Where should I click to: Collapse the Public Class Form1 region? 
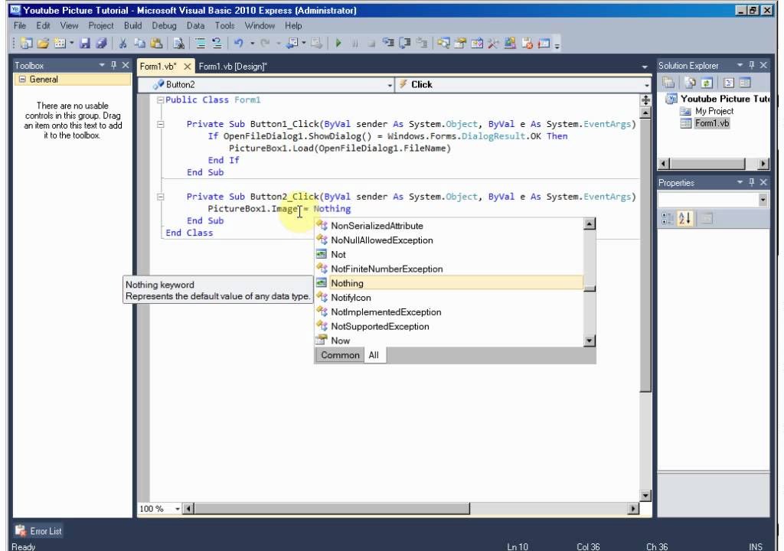(x=161, y=100)
